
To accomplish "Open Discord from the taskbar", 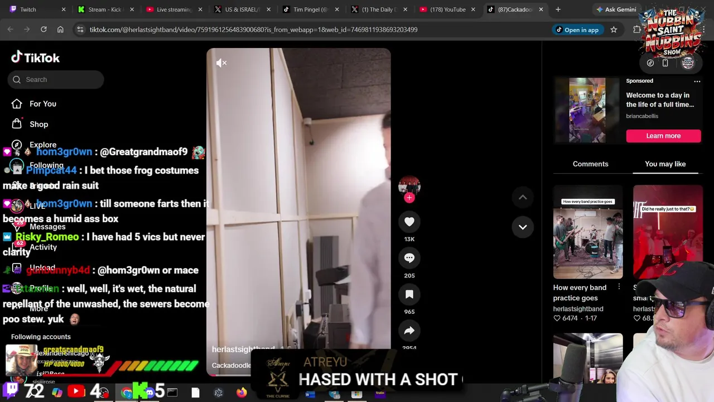I will point(149,393).
